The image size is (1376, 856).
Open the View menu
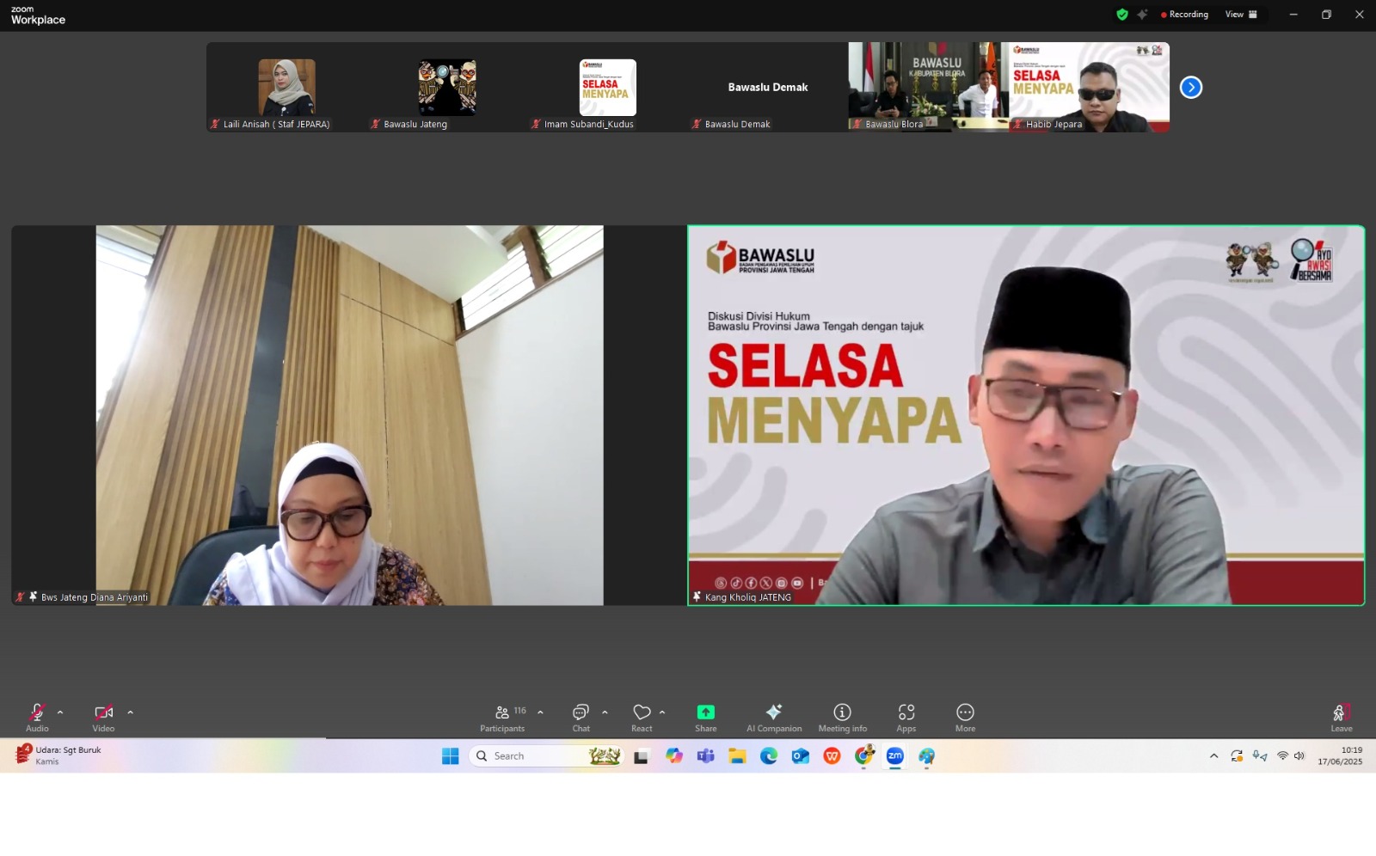tap(1237, 14)
